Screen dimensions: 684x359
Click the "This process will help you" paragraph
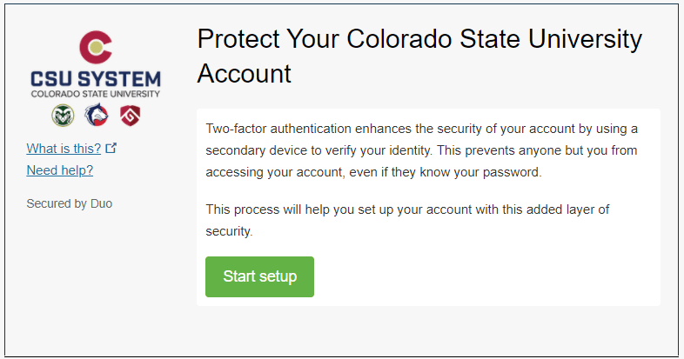(409, 221)
